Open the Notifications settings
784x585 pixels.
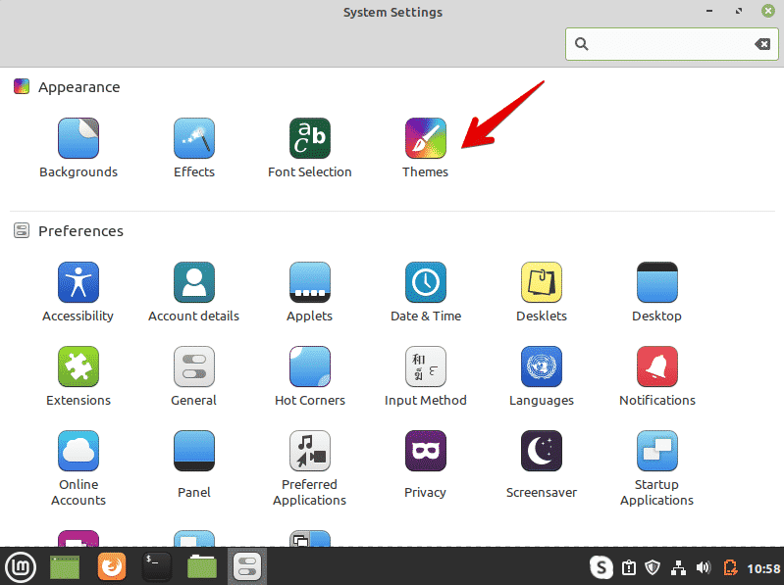[657, 376]
